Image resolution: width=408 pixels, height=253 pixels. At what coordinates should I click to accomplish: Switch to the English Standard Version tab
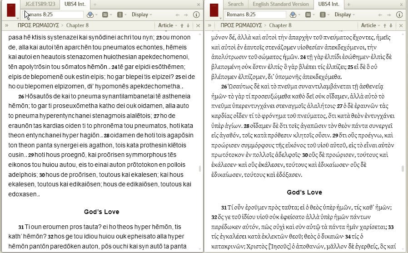pyautogui.click(x=280, y=4)
